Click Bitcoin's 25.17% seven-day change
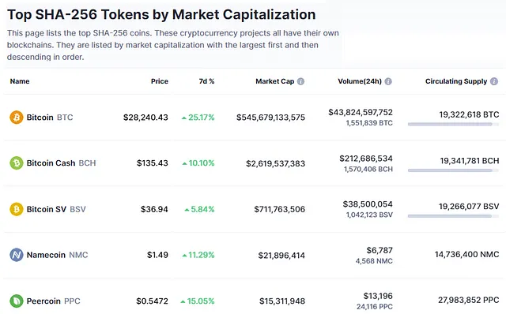 pos(198,118)
